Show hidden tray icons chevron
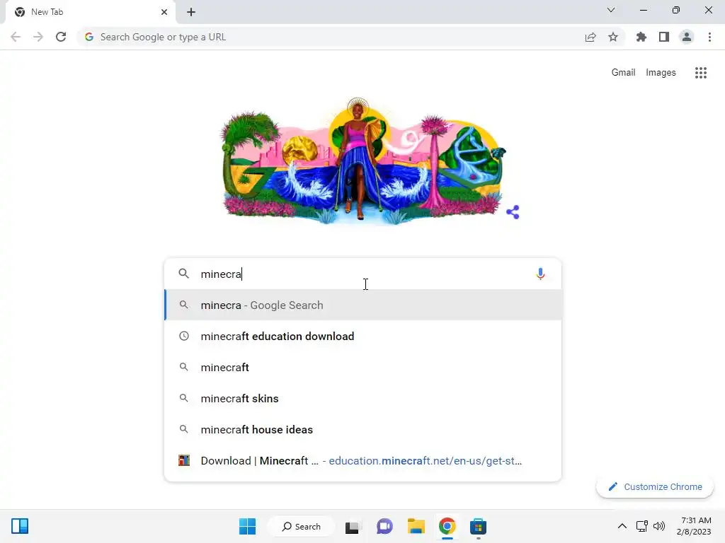 click(622, 526)
